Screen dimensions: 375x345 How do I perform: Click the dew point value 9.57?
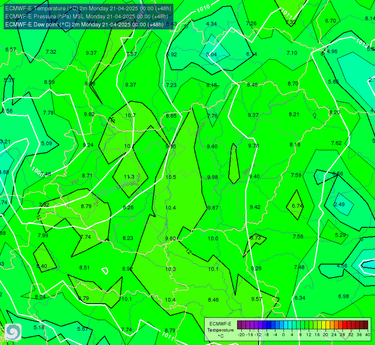coord(257,299)
